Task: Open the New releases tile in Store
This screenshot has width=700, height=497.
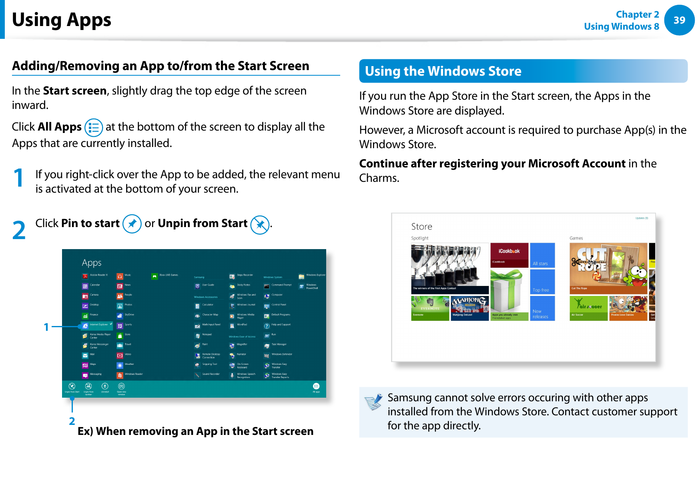Action: tap(542, 308)
